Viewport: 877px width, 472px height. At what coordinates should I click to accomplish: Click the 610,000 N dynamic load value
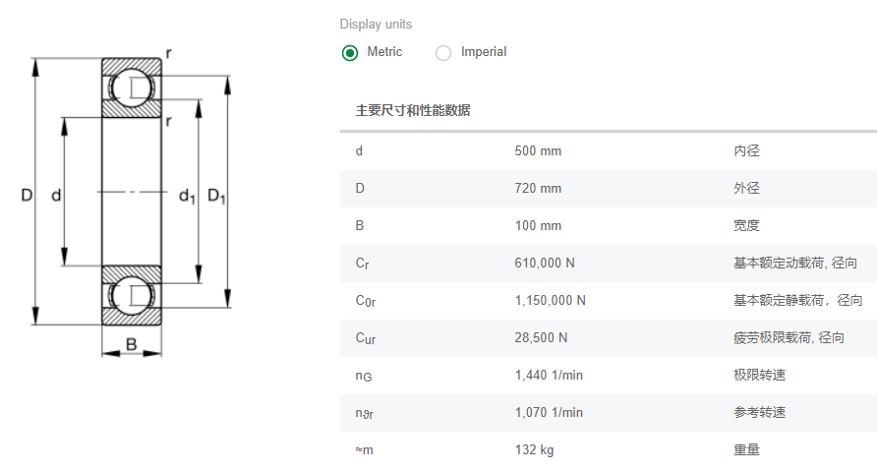click(x=544, y=264)
